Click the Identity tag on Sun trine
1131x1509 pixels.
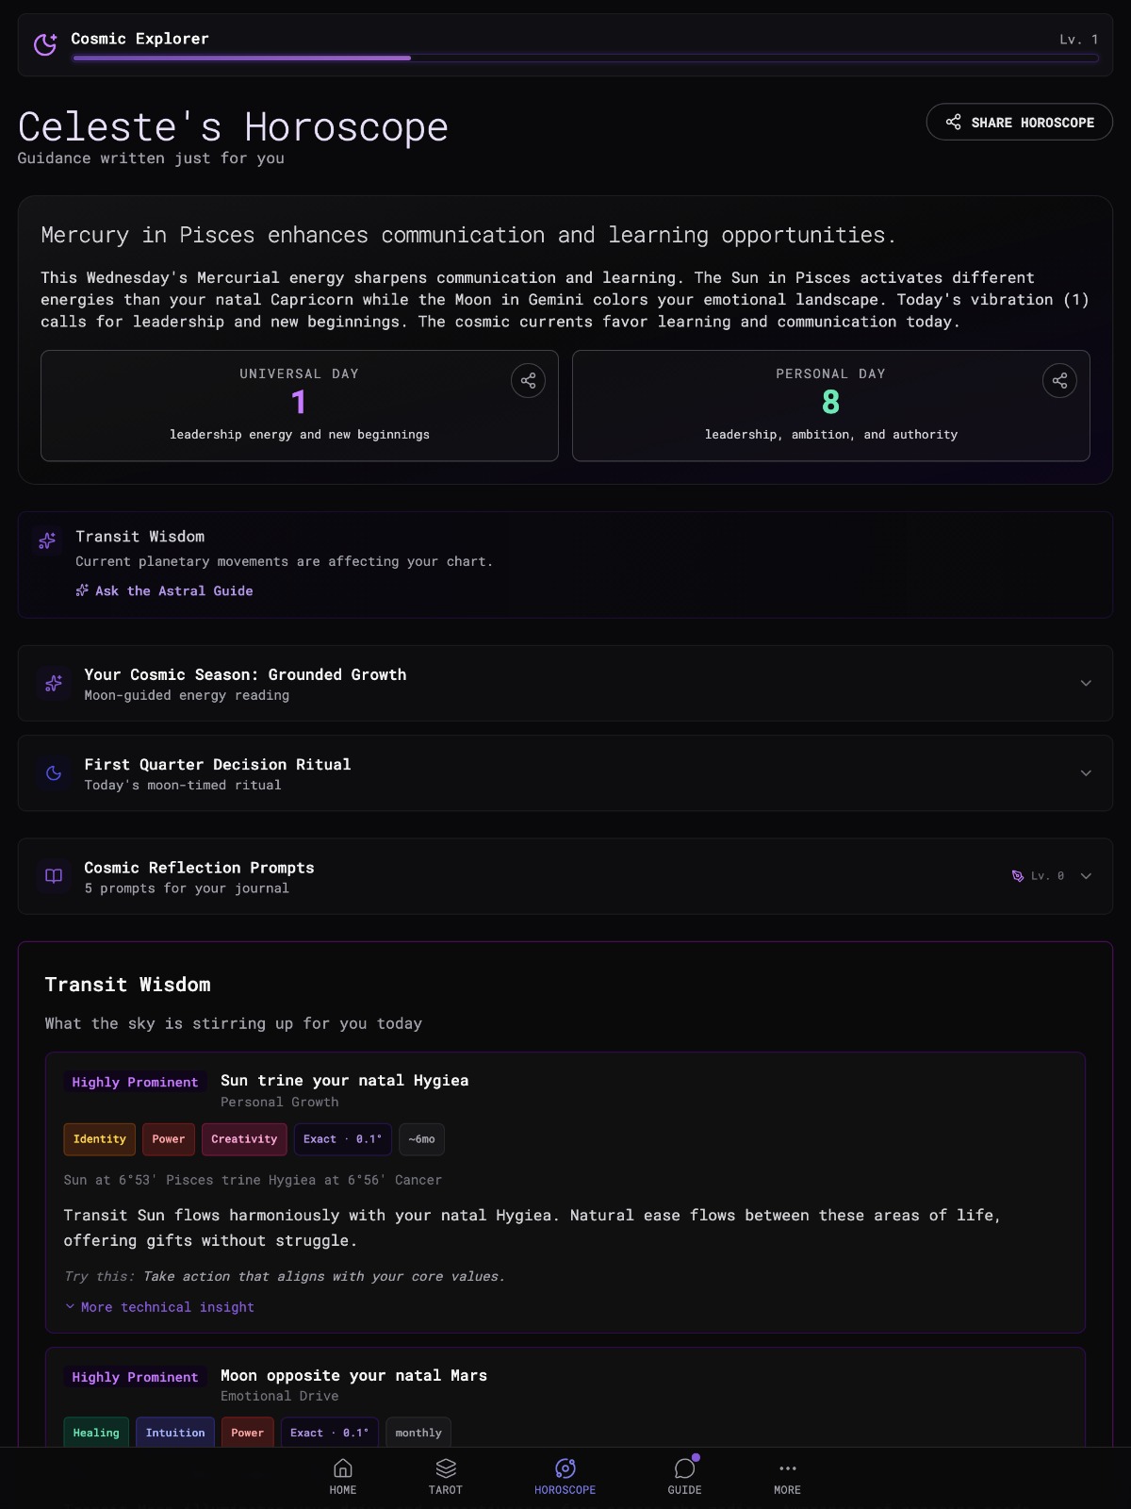coord(100,1139)
